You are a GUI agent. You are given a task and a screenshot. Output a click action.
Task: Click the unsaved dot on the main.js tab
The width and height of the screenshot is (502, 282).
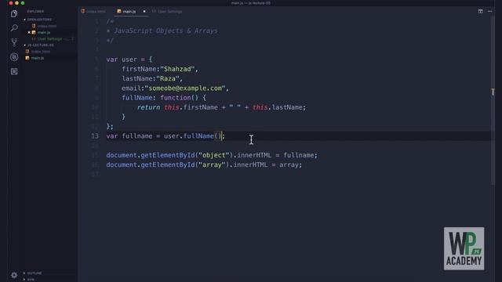[144, 11]
